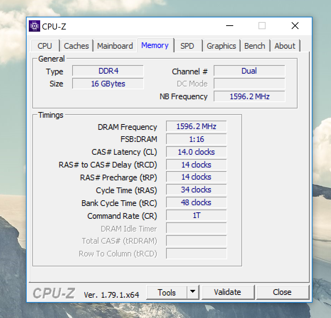Click the 'DRAM Frequency' label
The width and height of the screenshot is (331, 318).
click(x=127, y=127)
